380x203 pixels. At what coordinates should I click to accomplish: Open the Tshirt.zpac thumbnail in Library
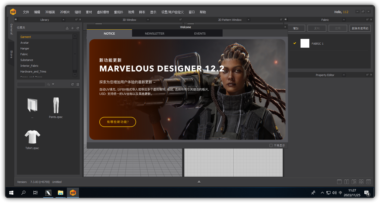click(32, 137)
